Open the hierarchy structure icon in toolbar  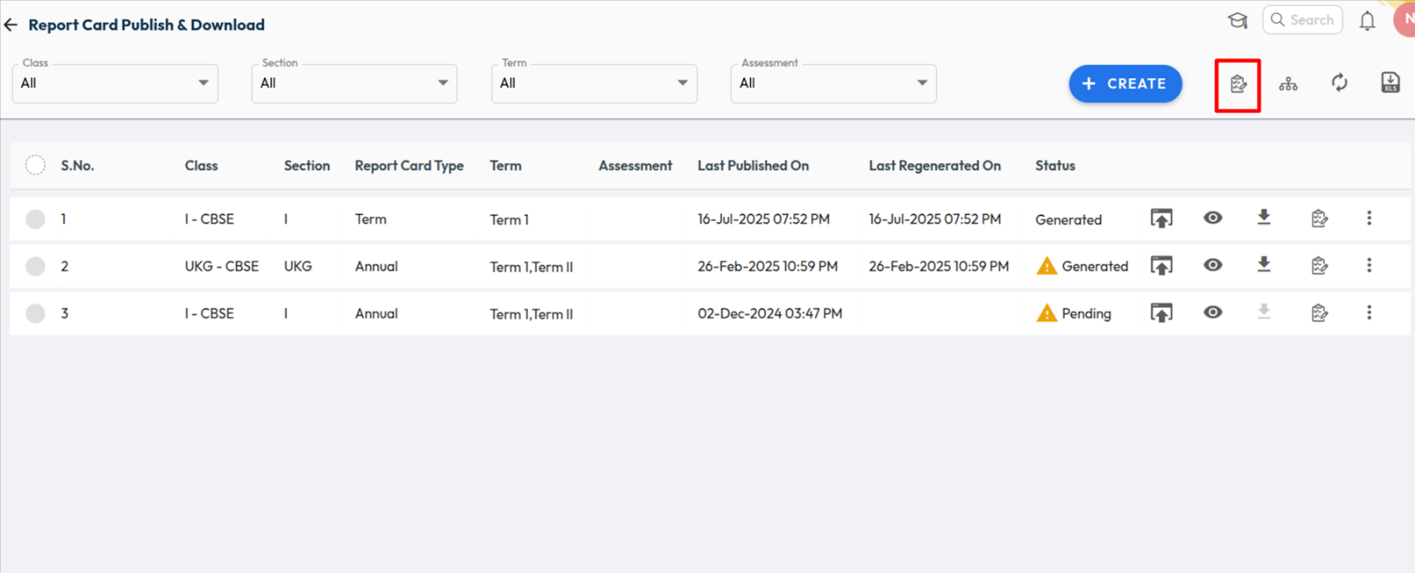pyautogui.click(x=1288, y=84)
